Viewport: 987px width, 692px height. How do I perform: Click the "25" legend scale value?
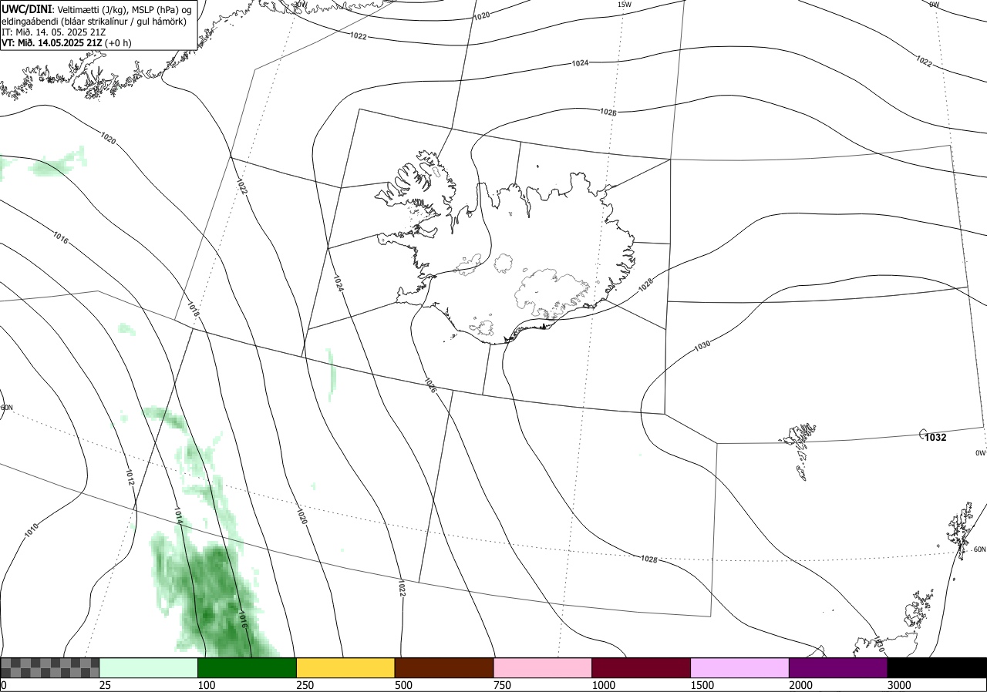(106, 685)
